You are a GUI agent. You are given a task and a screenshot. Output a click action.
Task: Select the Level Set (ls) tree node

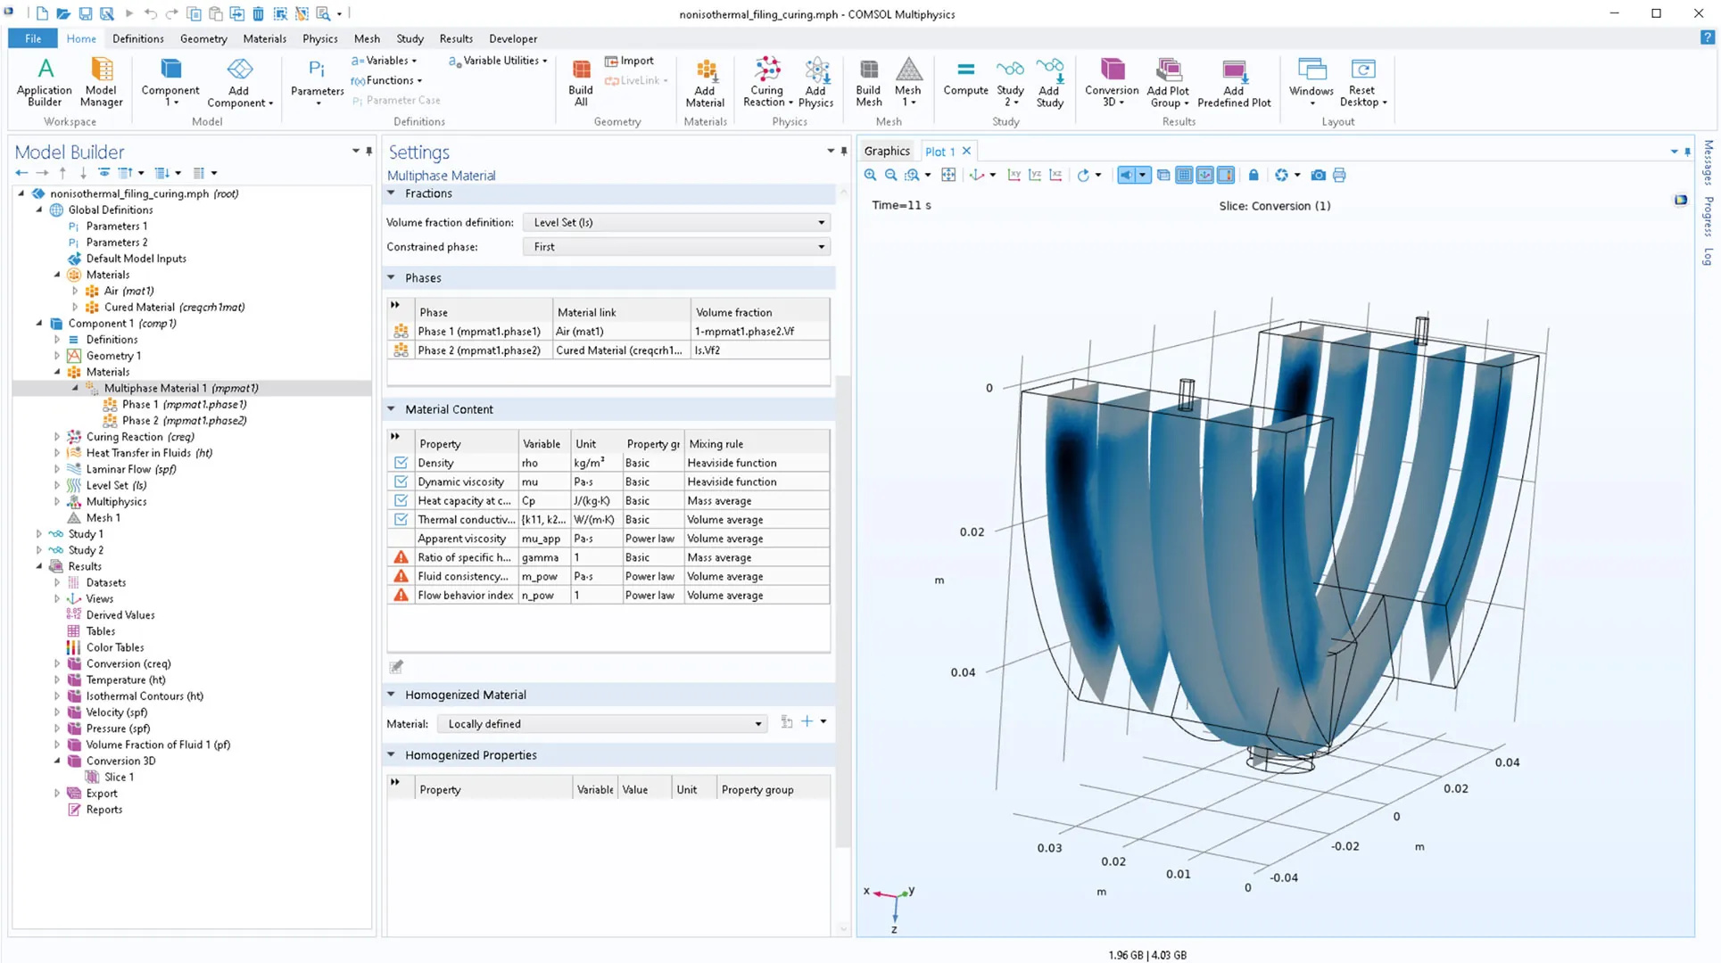(116, 485)
